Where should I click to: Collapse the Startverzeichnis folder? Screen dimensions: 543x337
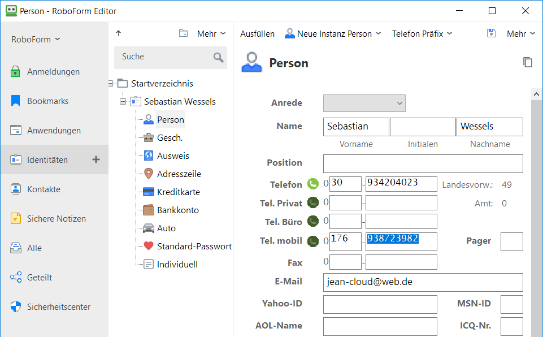point(111,83)
